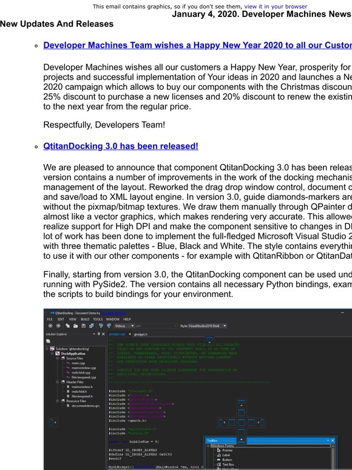This screenshot has width=352, height=470.
Task: Click the center docking guide diamond marker
Action: click(242, 423)
